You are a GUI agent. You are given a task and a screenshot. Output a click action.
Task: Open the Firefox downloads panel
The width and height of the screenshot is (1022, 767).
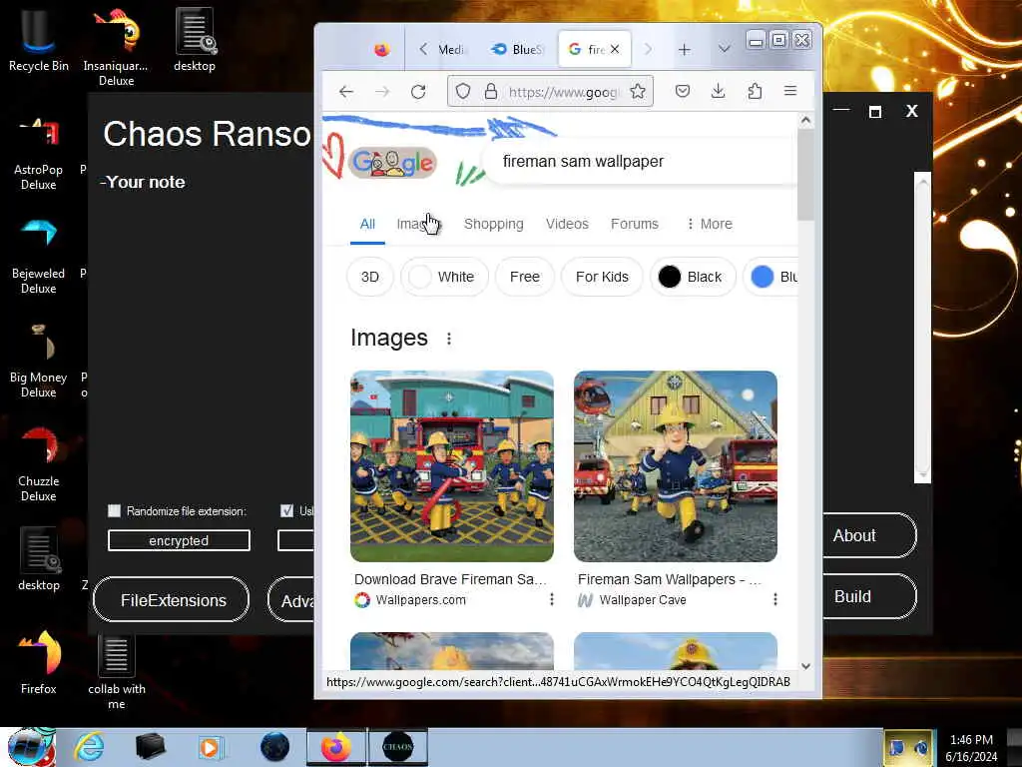pos(719,91)
